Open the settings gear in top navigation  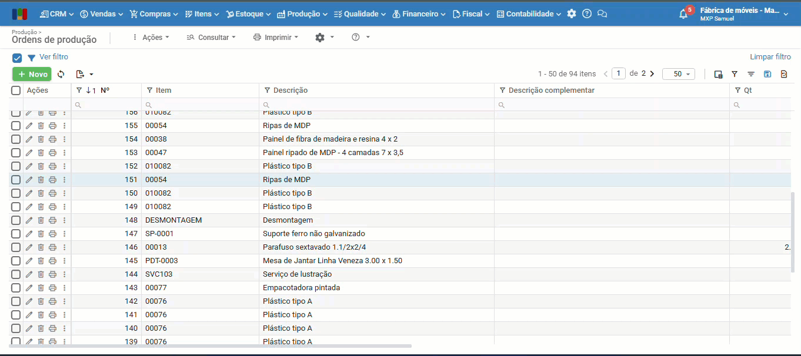(572, 14)
